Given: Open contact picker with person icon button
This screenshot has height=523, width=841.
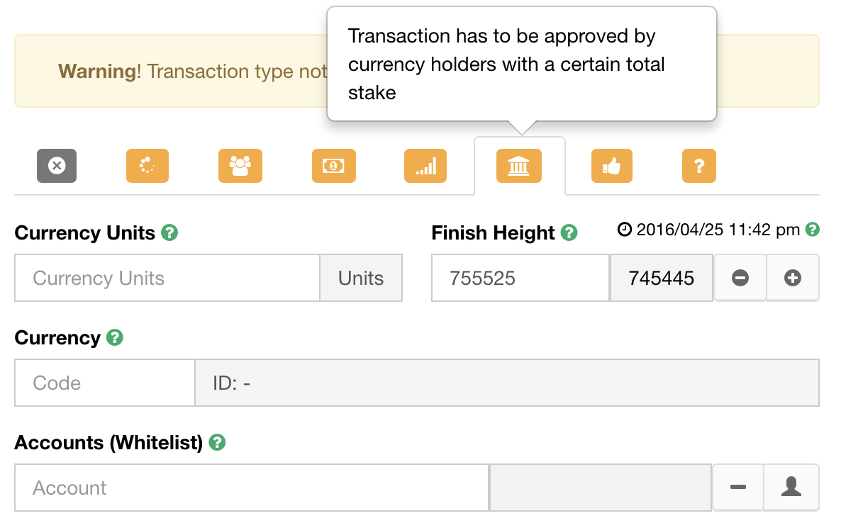Looking at the screenshot, I should 791,487.
